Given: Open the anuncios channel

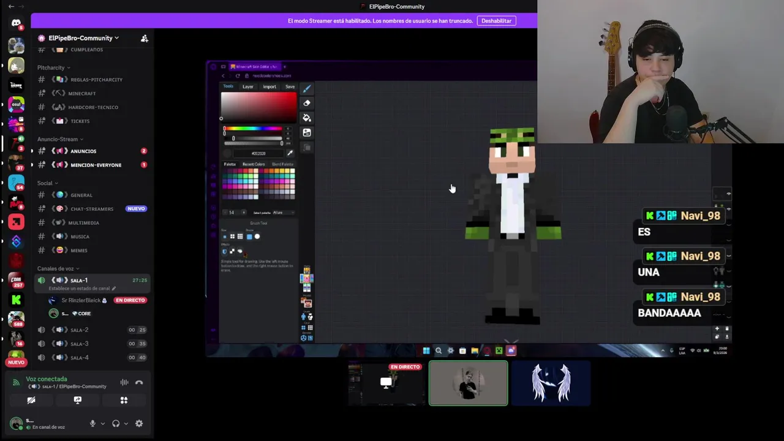Looking at the screenshot, I should tap(92, 151).
